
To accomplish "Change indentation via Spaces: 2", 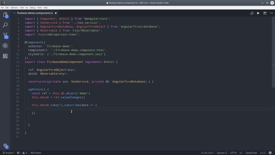I will (222, 153).
